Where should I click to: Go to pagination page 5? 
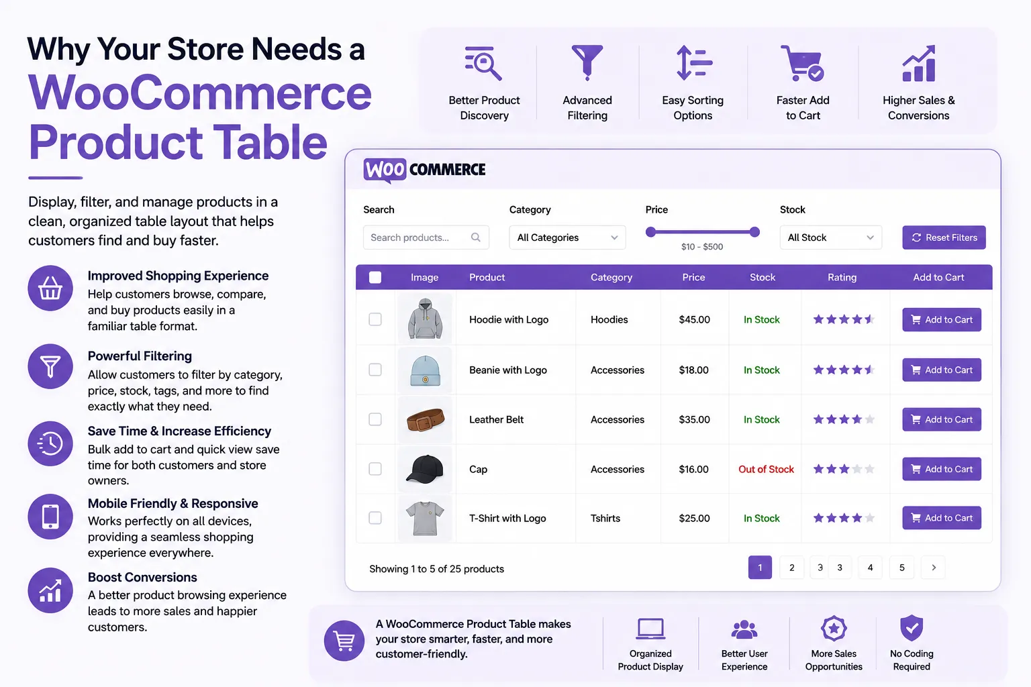(x=902, y=568)
